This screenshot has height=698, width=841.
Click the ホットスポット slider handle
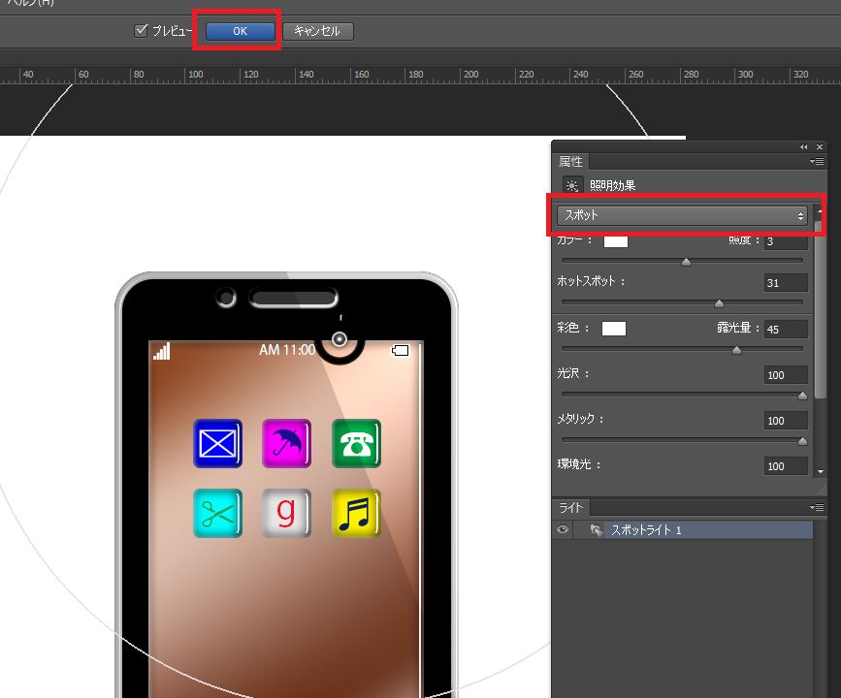[719, 303]
